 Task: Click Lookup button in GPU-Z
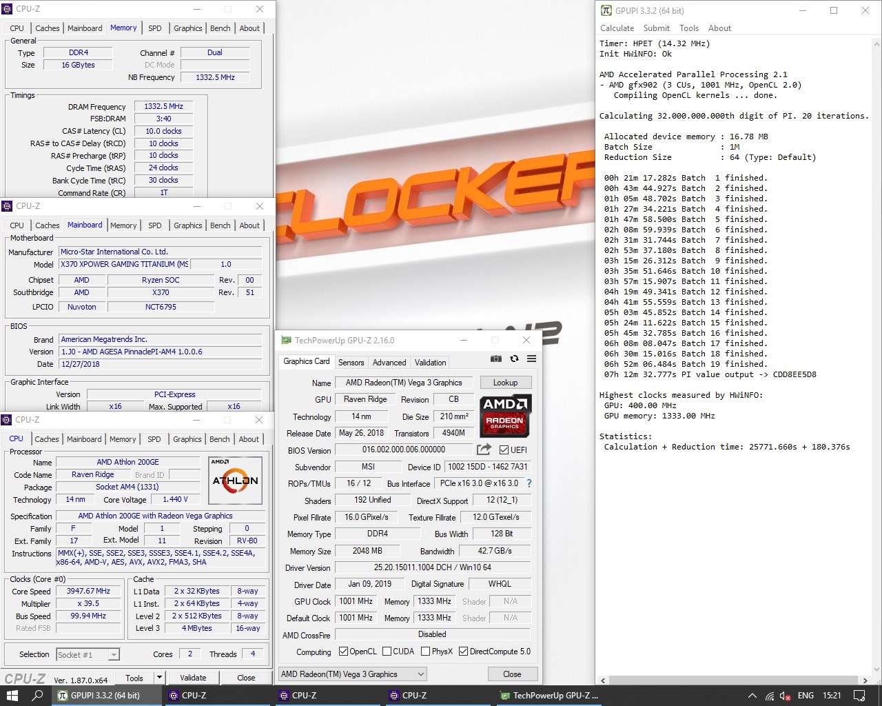pos(505,383)
